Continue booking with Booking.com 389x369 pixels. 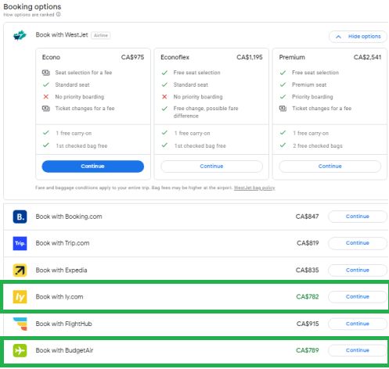tap(358, 217)
